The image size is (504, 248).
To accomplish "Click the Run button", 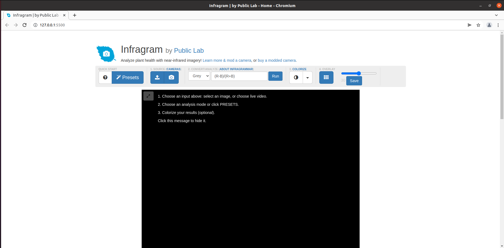I will point(275,76).
